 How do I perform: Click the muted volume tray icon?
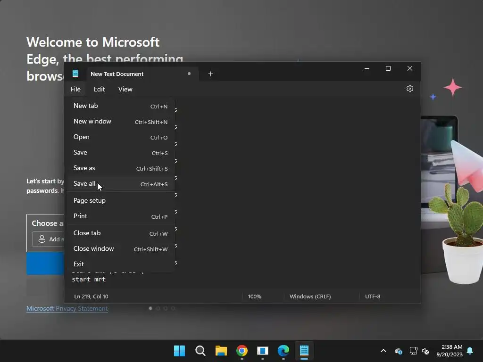425,351
